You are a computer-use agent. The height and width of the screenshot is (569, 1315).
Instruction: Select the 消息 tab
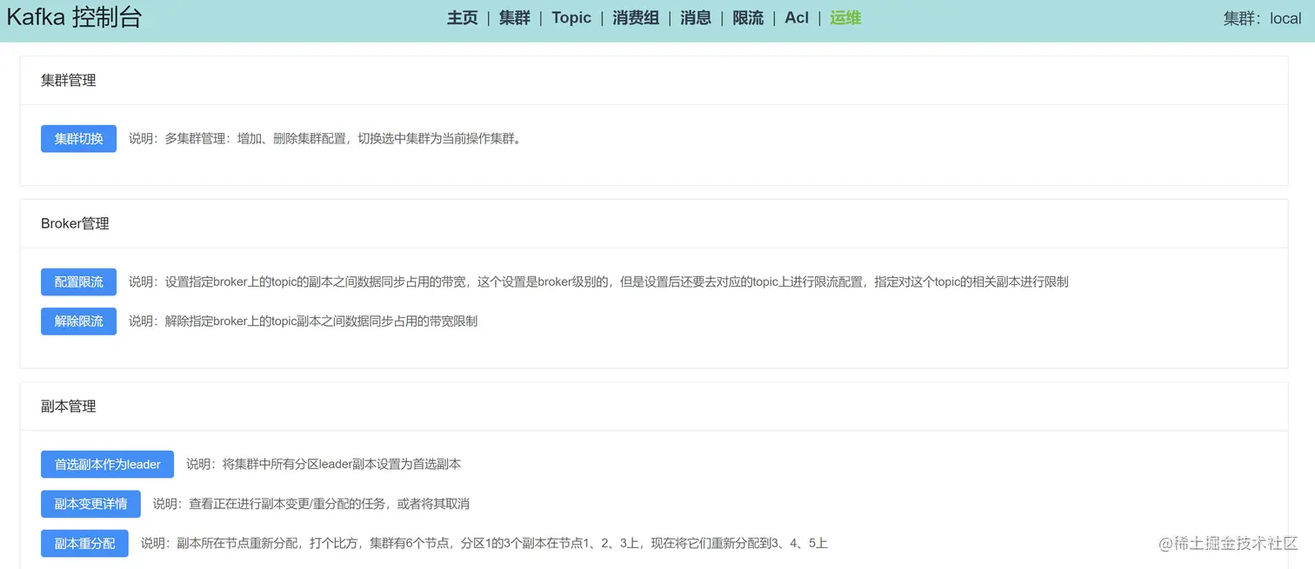pos(696,17)
